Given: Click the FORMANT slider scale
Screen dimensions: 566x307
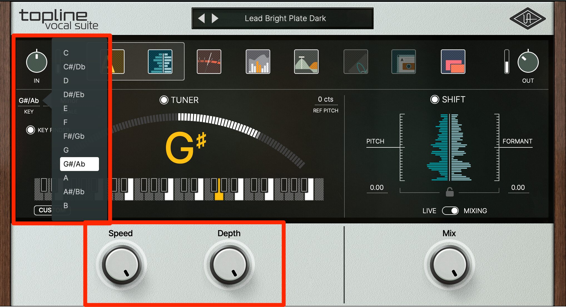Looking at the screenshot, I should 497,147.
